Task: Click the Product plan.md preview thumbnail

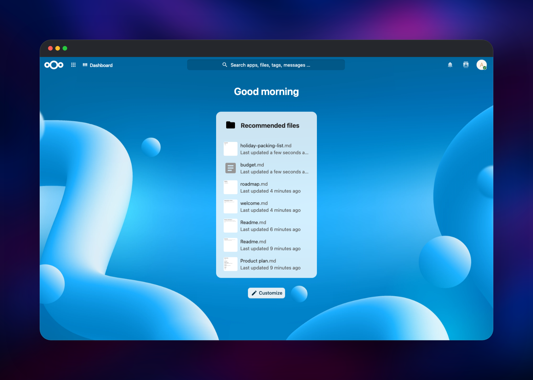Action: coord(231,264)
